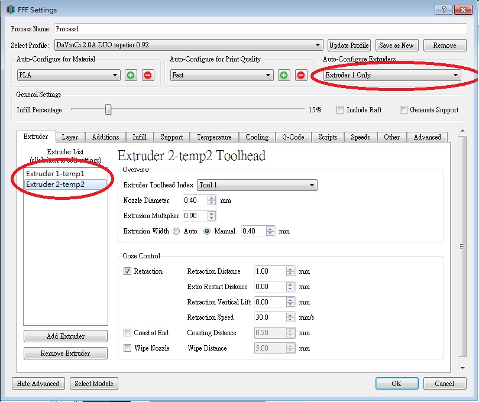This screenshot has height=402, width=479.
Task: Open the PLA material dropdown
Action: pos(69,75)
